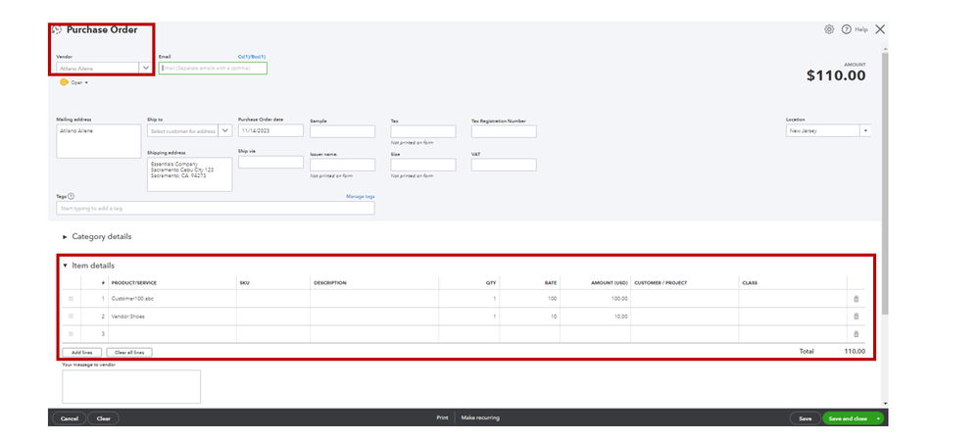Click the Vendor name field
The height and width of the screenshot is (440, 979).
[x=98, y=68]
